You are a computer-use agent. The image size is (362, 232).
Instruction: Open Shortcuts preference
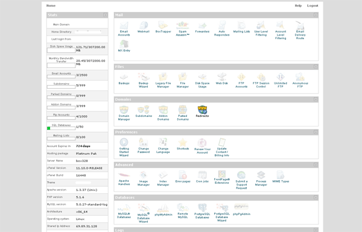click(183, 145)
